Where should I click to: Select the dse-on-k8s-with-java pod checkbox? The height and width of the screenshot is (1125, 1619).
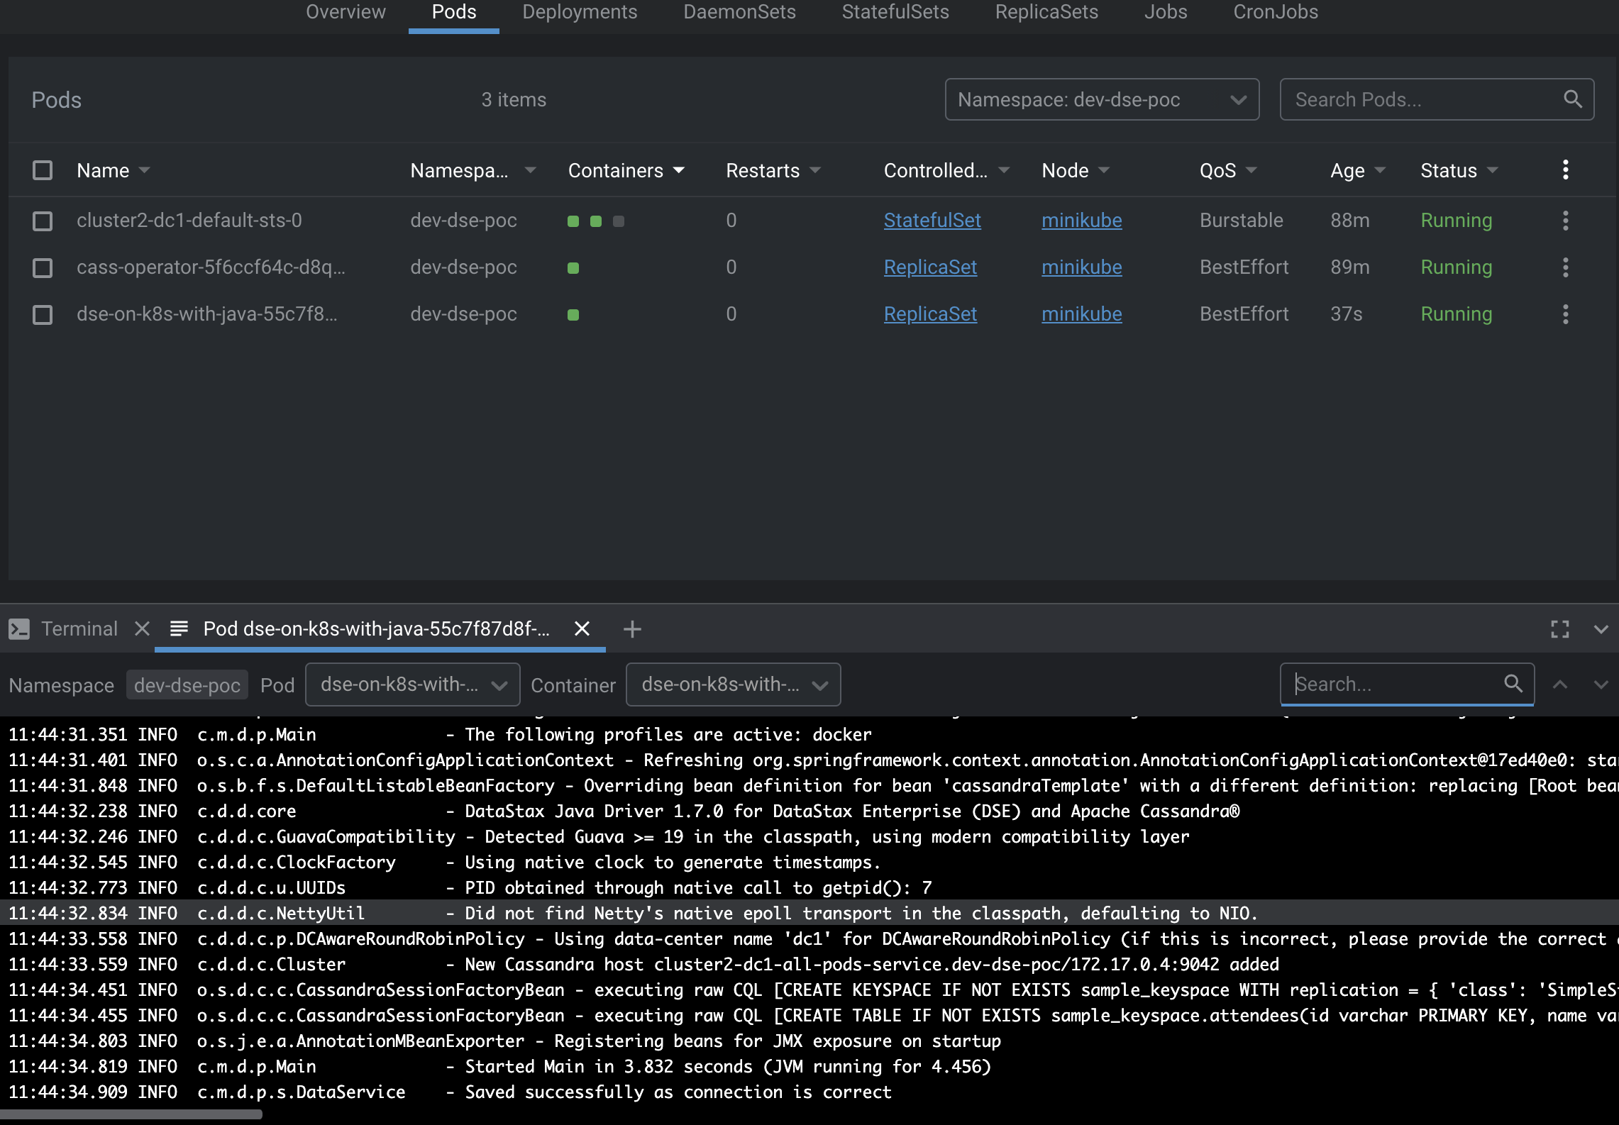pos(43,314)
